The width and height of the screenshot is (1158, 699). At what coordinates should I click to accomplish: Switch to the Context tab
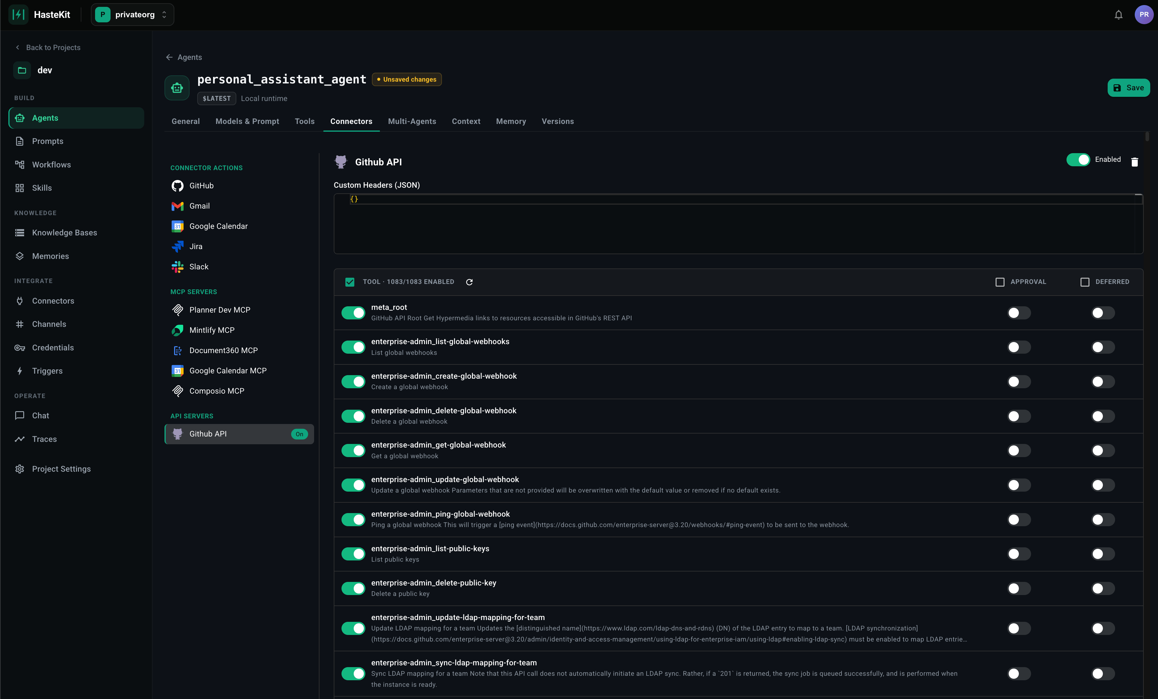(x=466, y=121)
